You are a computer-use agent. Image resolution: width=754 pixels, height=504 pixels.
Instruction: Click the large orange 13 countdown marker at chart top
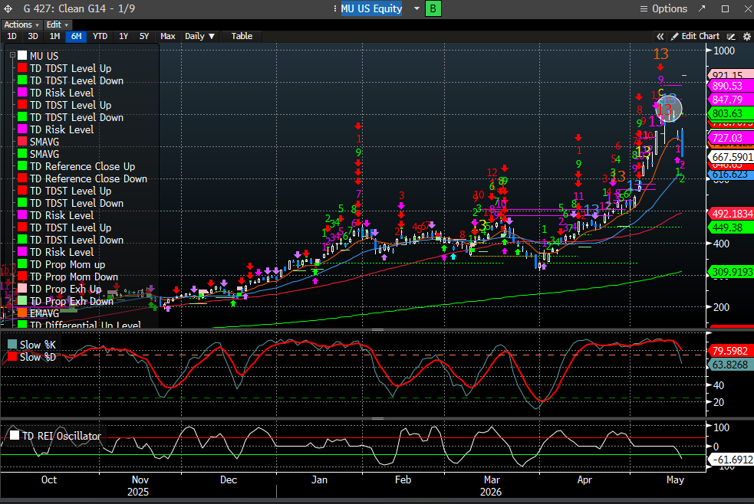(x=660, y=54)
